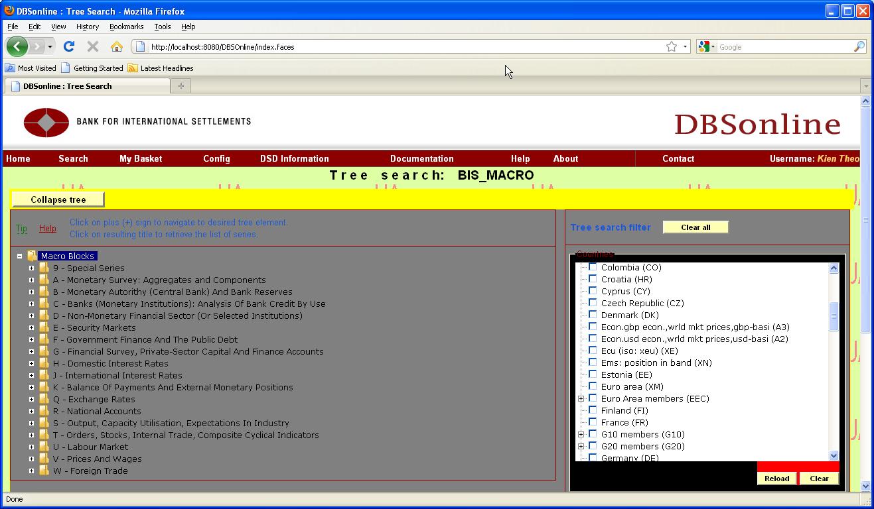Open browser history dropdown arrow
The image size is (874, 509).
[50, 47]
